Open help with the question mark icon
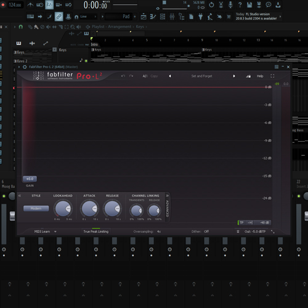308x308 pixels. tap(240, 5)
